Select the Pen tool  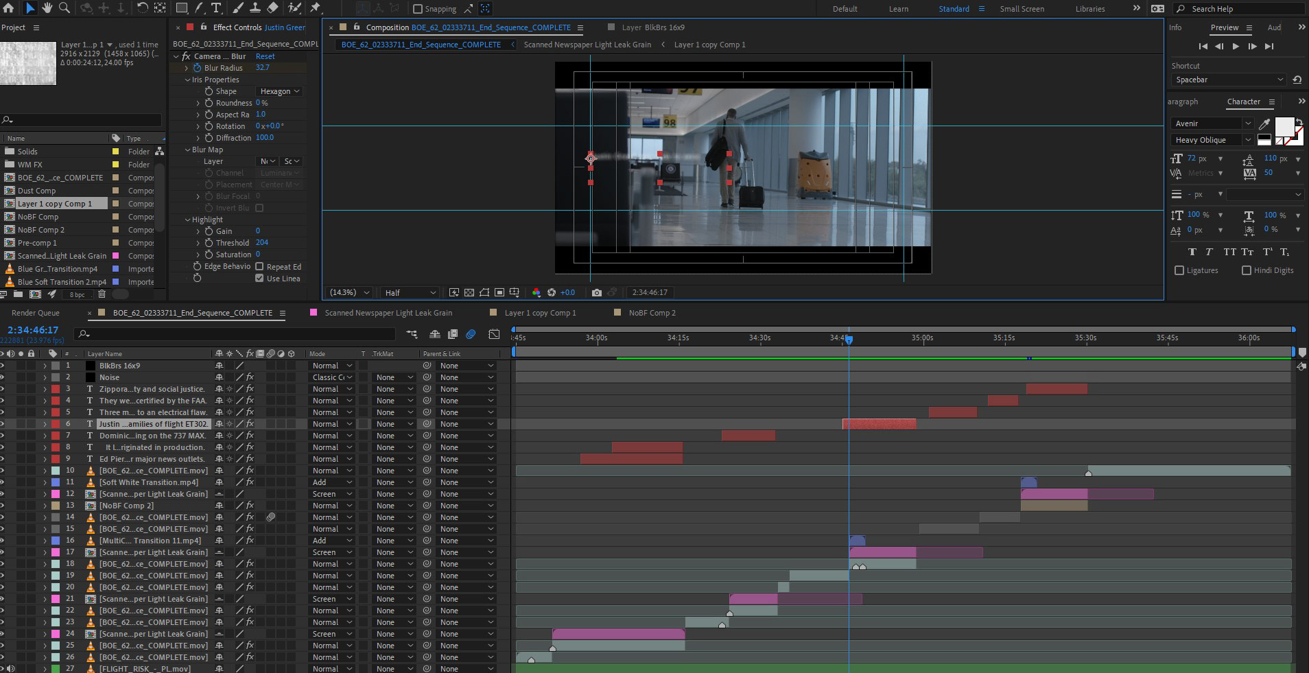coord(198,8)
